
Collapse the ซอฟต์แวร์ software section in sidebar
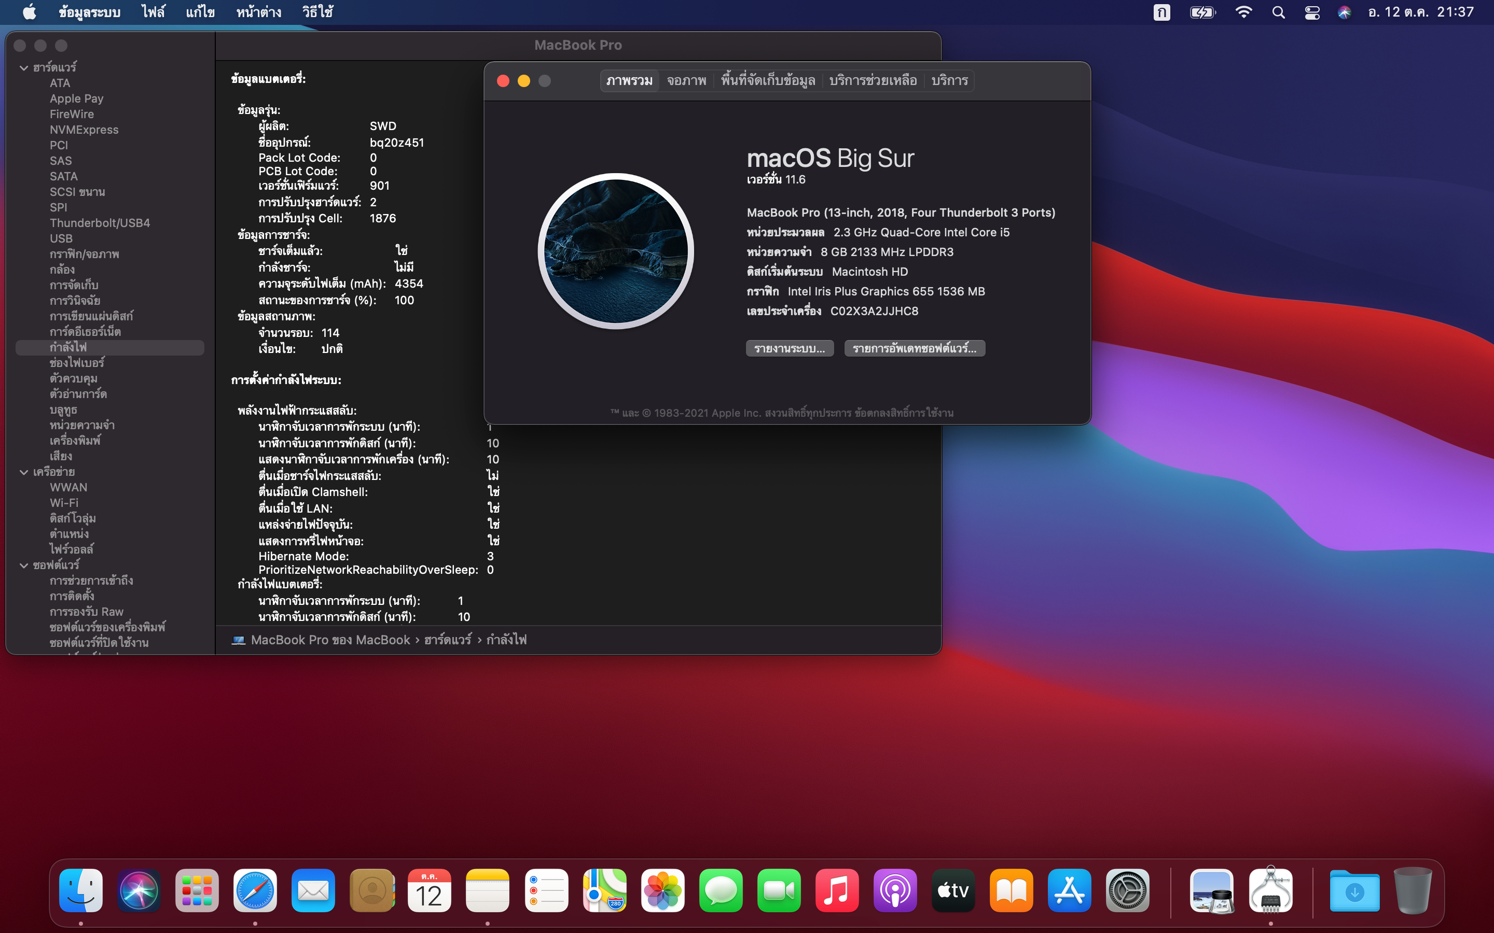pos(23,565)
